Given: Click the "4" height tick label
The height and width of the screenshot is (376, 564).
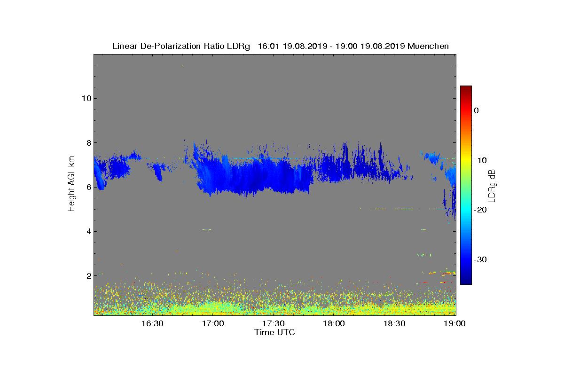Looking at the screenshot, I should [88, 231].
